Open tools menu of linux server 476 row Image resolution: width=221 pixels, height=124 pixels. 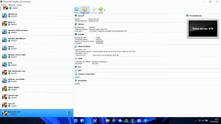[x=69, y=113]
